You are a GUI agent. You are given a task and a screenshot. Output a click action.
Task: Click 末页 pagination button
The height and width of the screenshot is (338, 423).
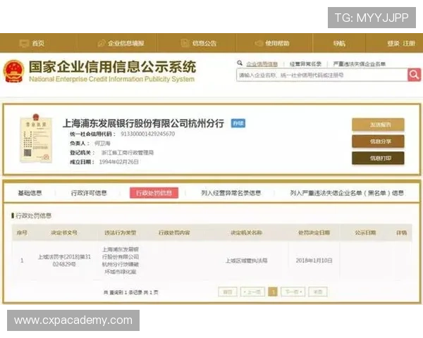click(x=318, y=292)
